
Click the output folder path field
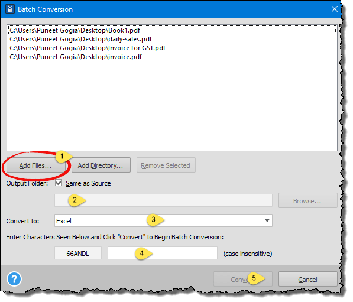tap(163, 200)
